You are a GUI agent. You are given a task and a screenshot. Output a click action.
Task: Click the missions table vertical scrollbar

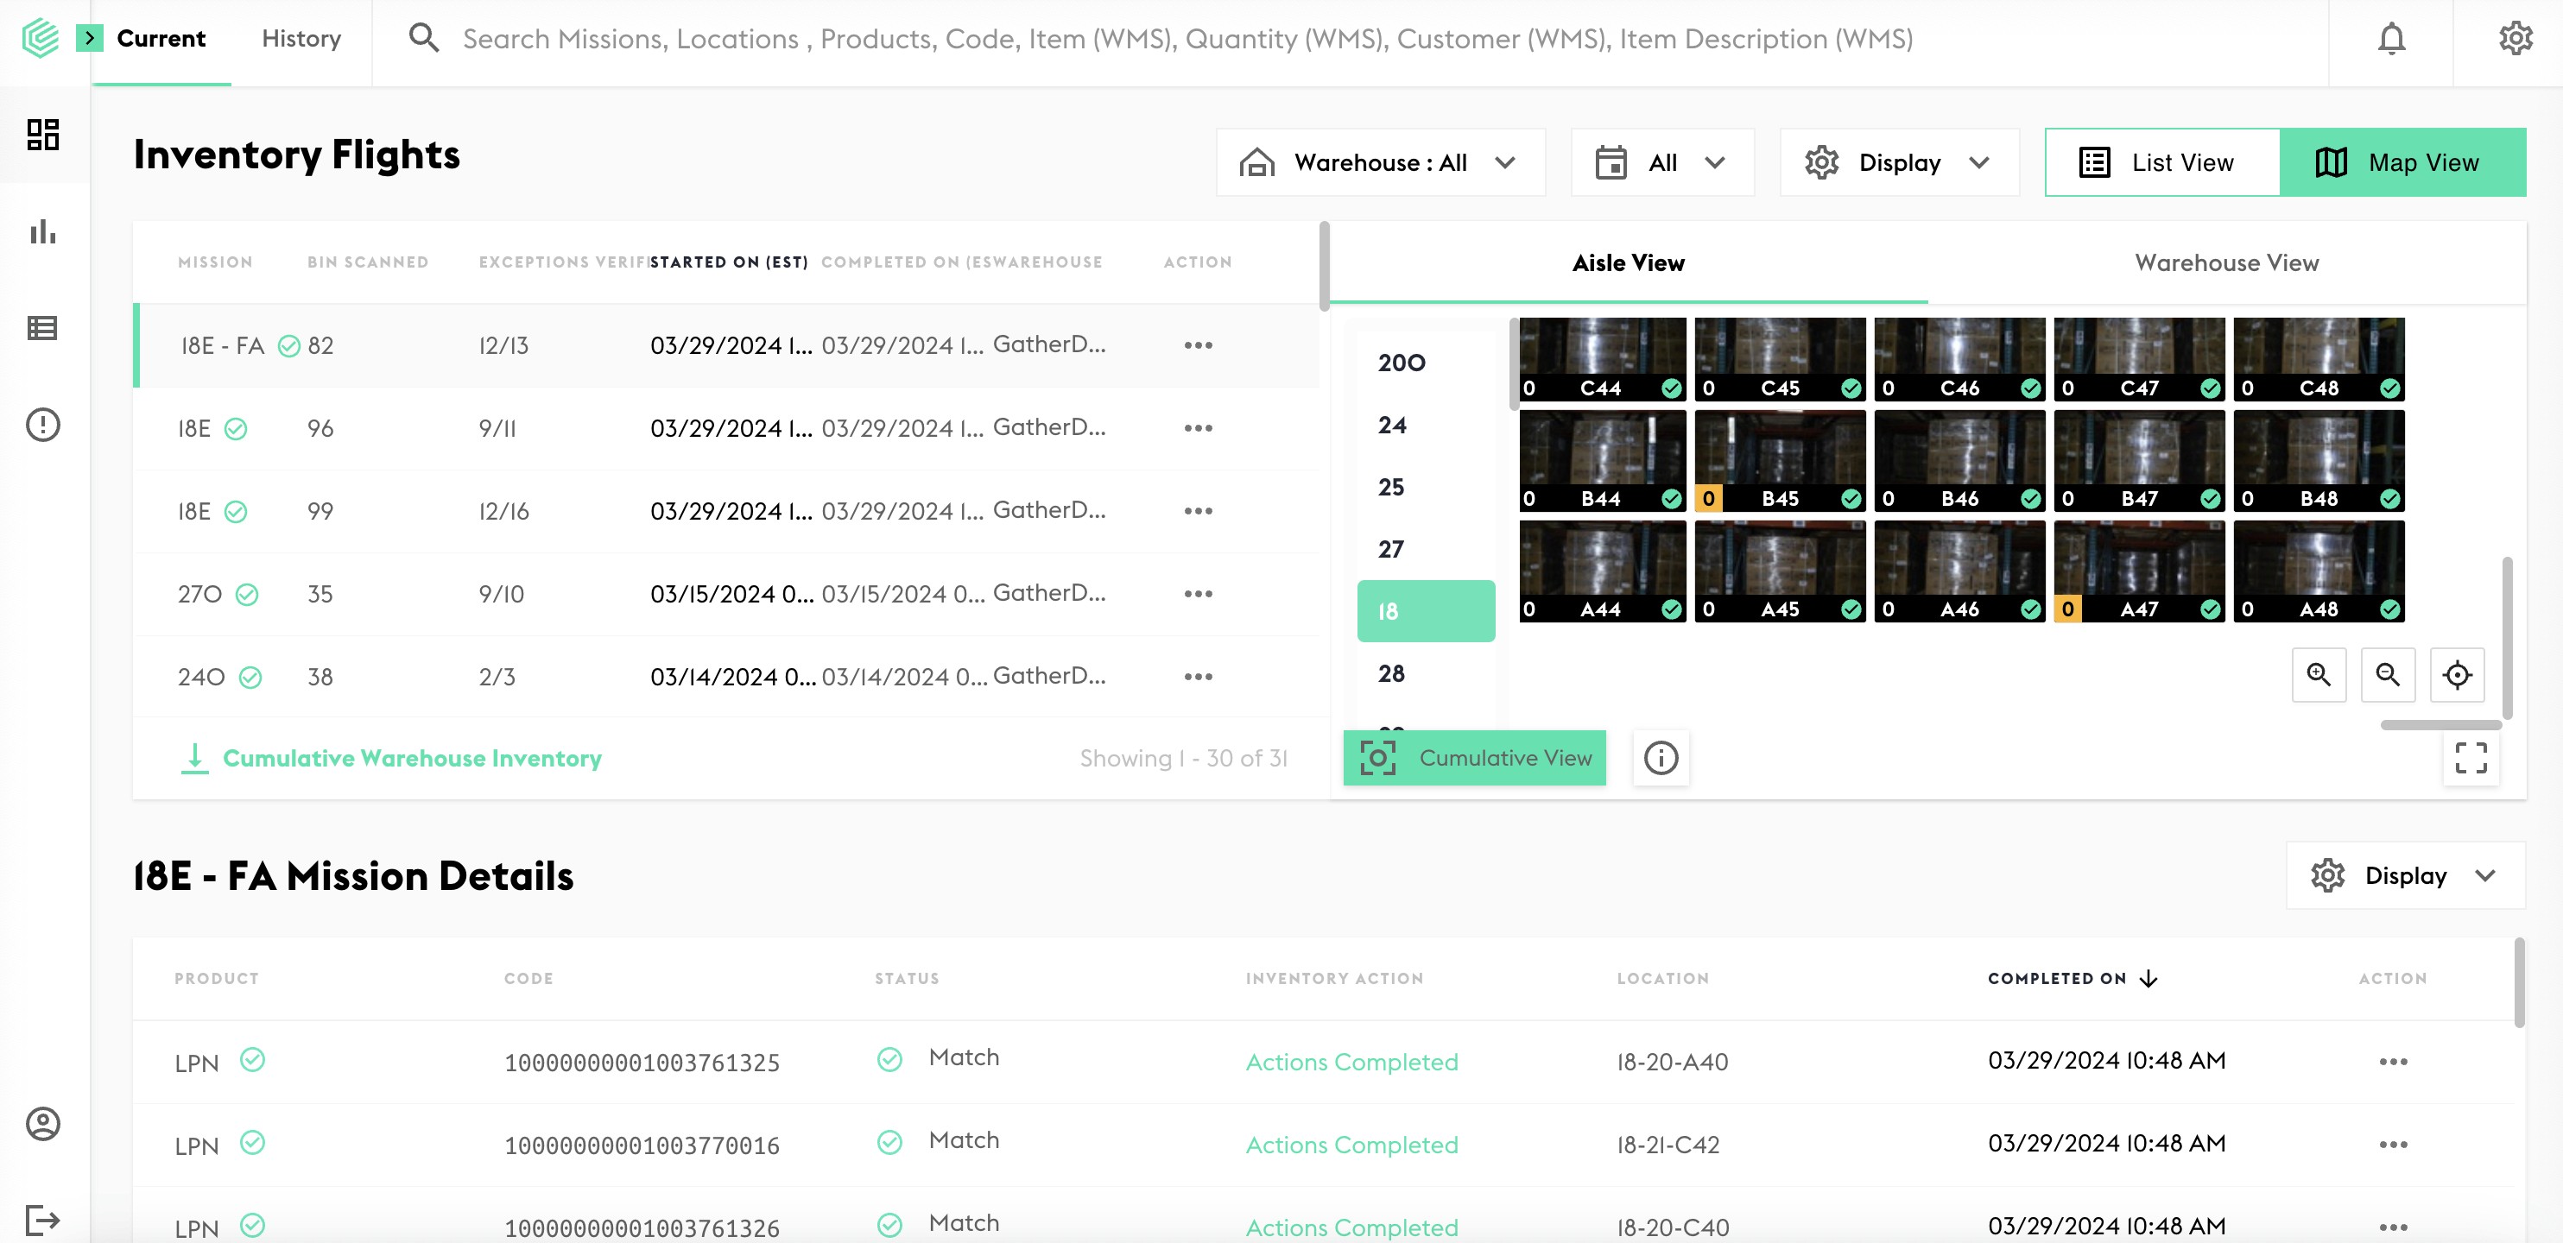tap(1325, 267)
